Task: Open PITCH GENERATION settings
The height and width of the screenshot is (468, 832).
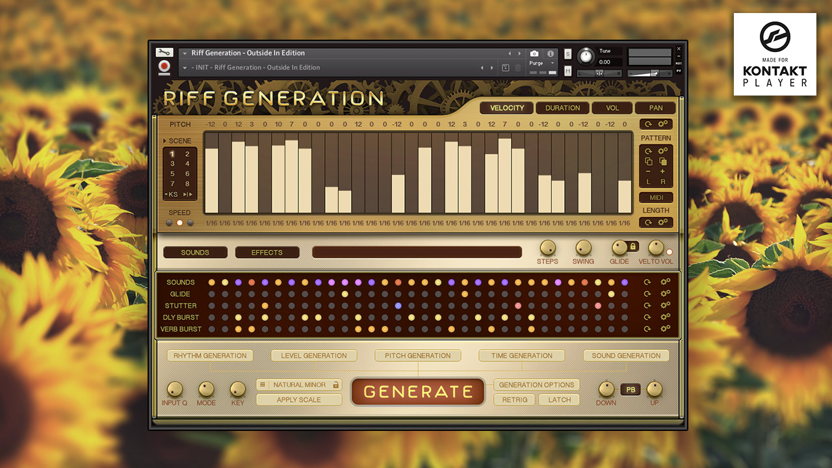Action: point(418,356)
